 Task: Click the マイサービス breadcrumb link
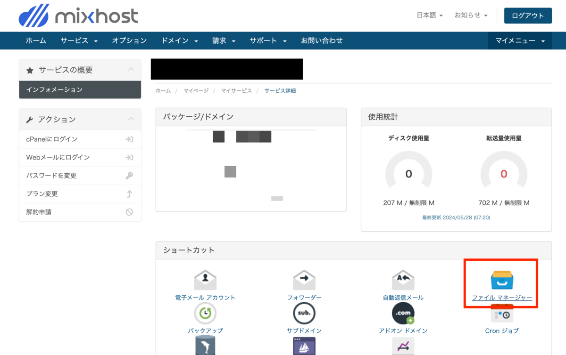tap(236, 90)
